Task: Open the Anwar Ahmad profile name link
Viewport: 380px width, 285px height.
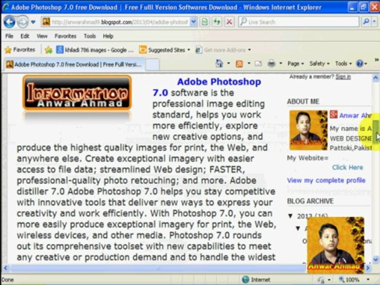Action: [355, 115]
